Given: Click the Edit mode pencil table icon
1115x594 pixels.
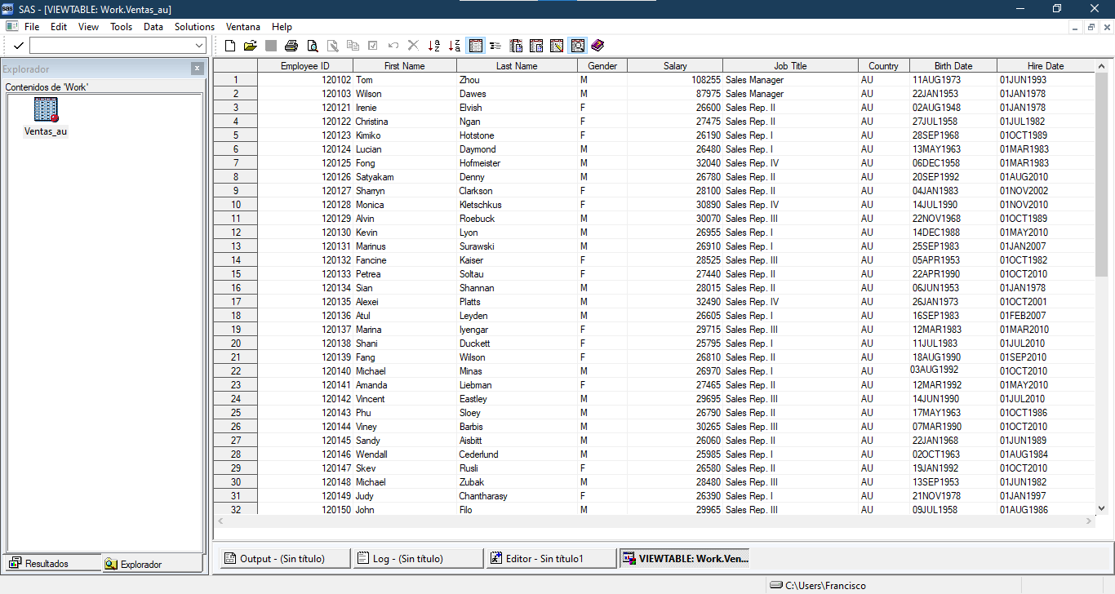Looking at the screenshot, I should [557, 46].
